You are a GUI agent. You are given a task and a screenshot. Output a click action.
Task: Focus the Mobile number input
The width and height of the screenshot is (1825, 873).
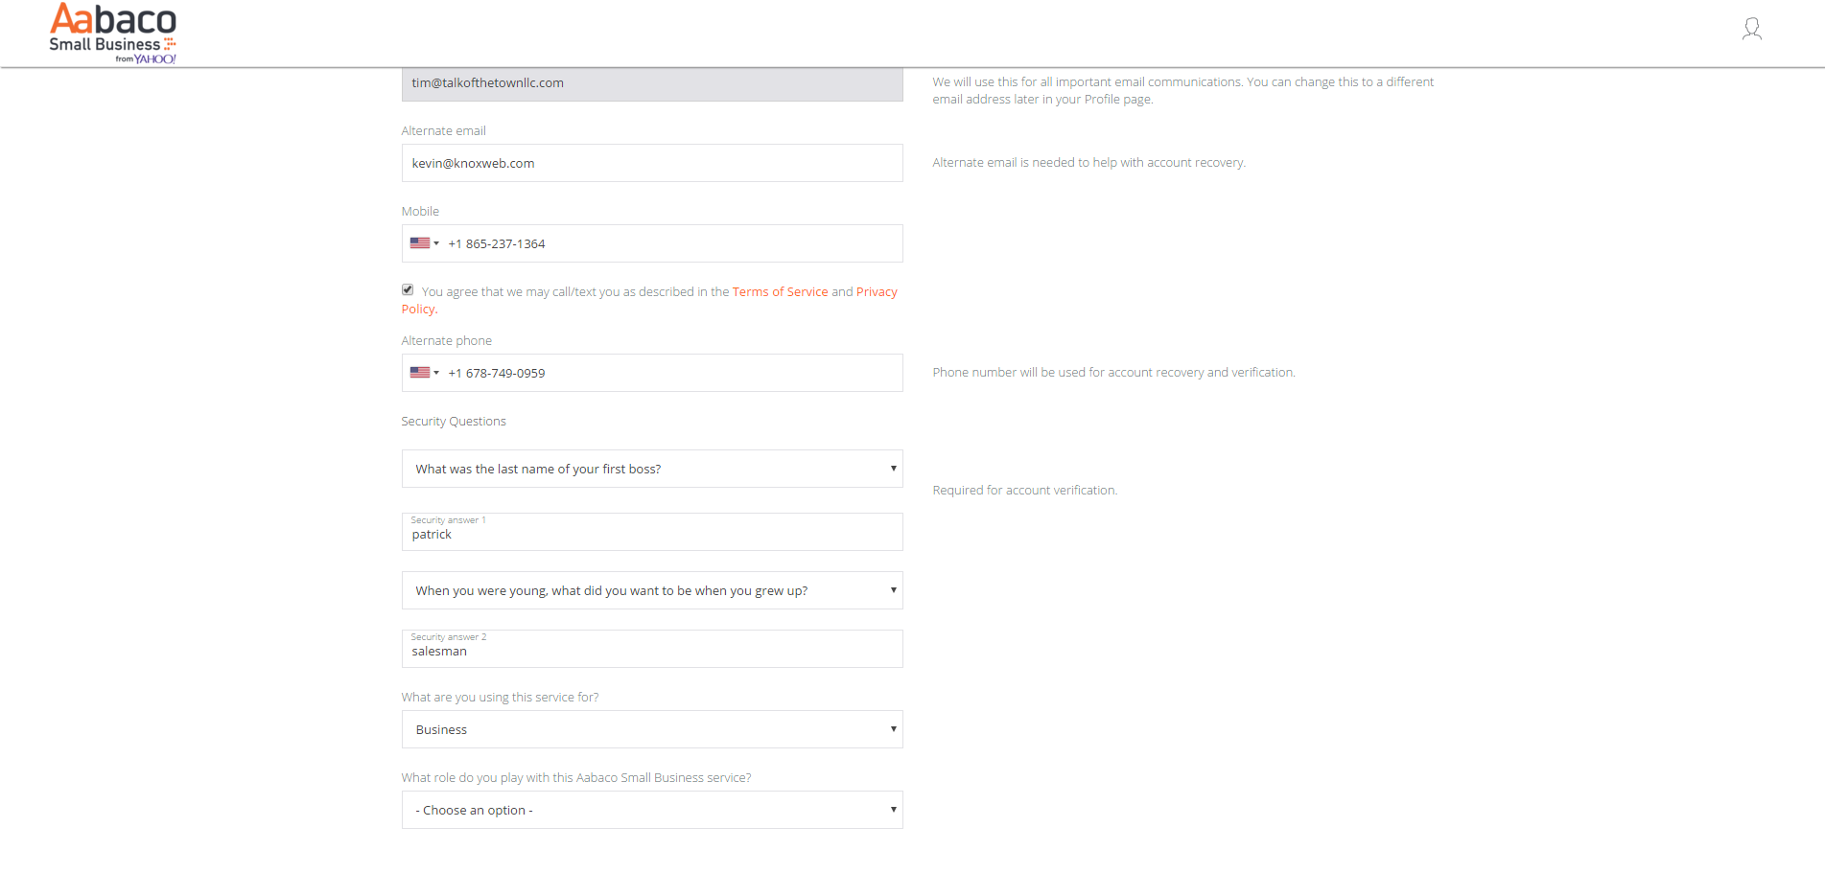point(671,243)
